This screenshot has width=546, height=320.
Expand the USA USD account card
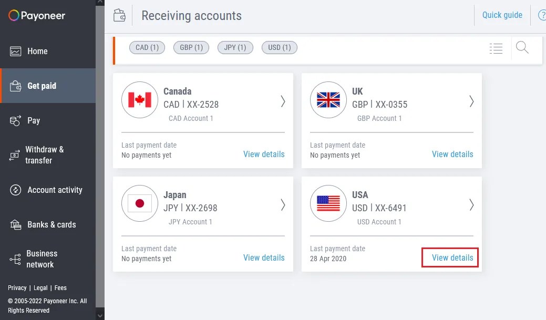click(471, 205)
